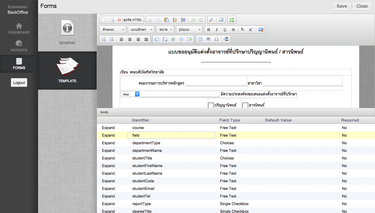The height and width of the screenshot is (213, 375).
Task: Paste from Word using toolbar icon
Action: [183, 20]
